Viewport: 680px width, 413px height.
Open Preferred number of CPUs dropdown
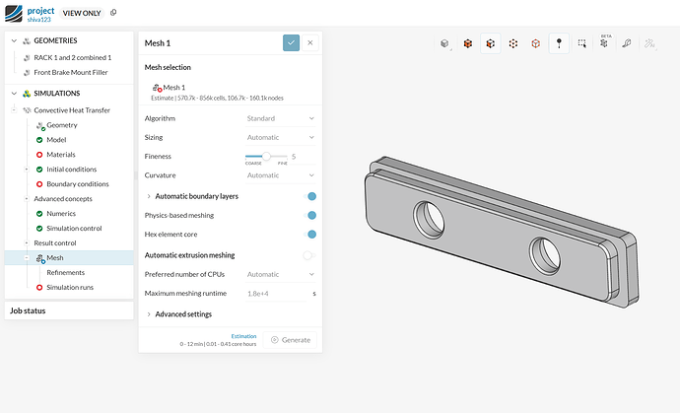[x=280, y=274]
